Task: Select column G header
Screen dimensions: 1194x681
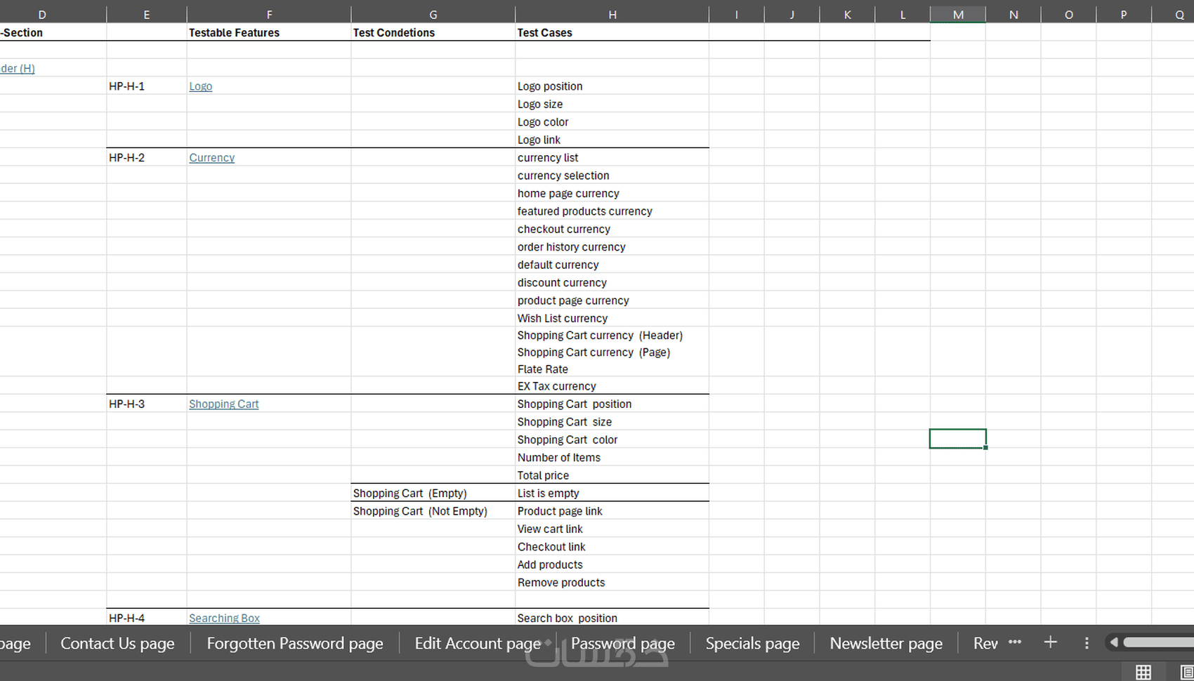Action: tap(433, 15)
